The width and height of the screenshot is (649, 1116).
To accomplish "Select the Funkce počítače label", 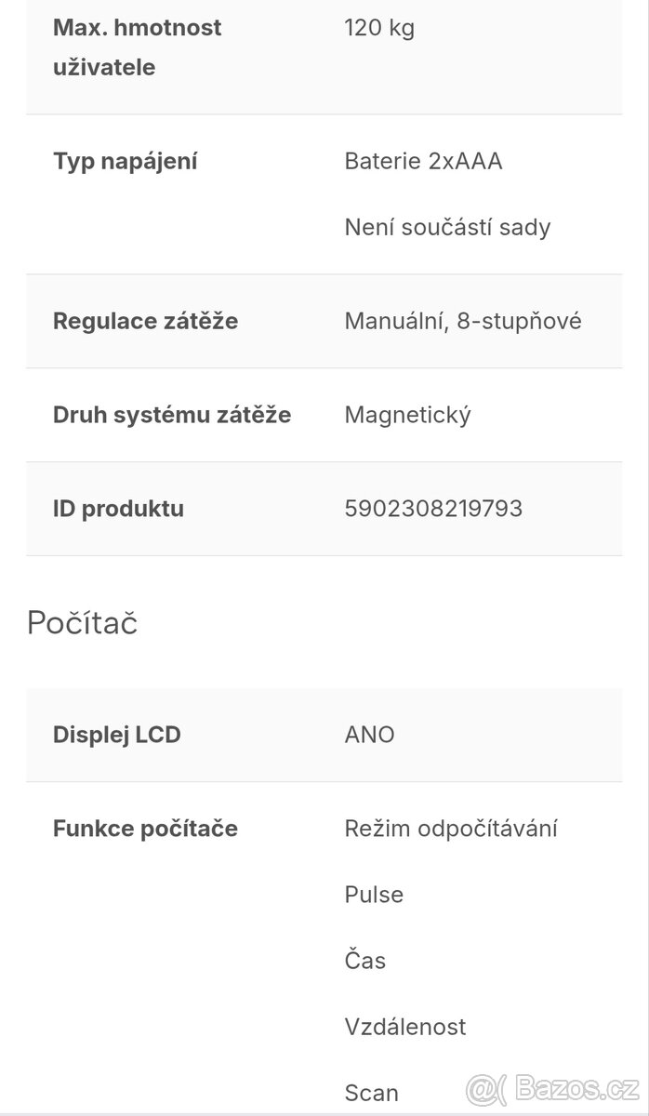I will tap(145, 829).
